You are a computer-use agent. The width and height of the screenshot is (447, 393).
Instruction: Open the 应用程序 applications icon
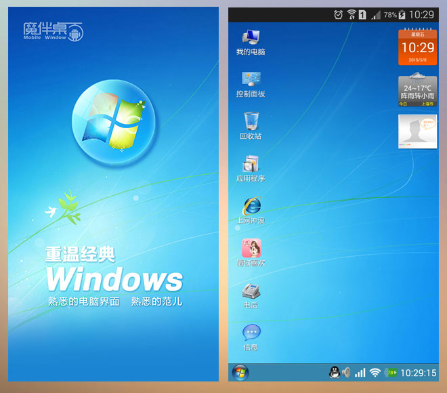pyautogui.click(x=251, y=169)
